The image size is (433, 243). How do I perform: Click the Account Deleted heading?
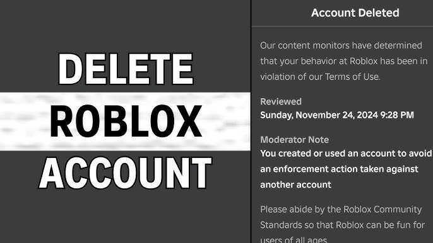pos(355,13)
